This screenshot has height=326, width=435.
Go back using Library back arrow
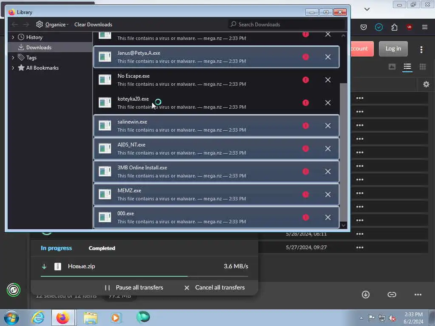point(15,25)
